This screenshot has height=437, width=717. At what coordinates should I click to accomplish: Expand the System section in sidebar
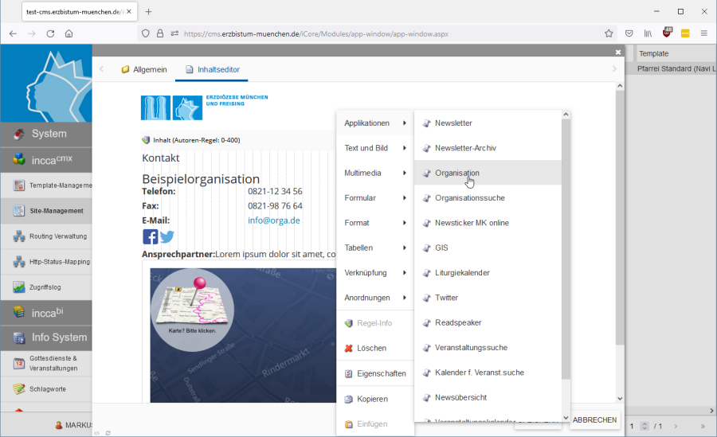(46, 134)
